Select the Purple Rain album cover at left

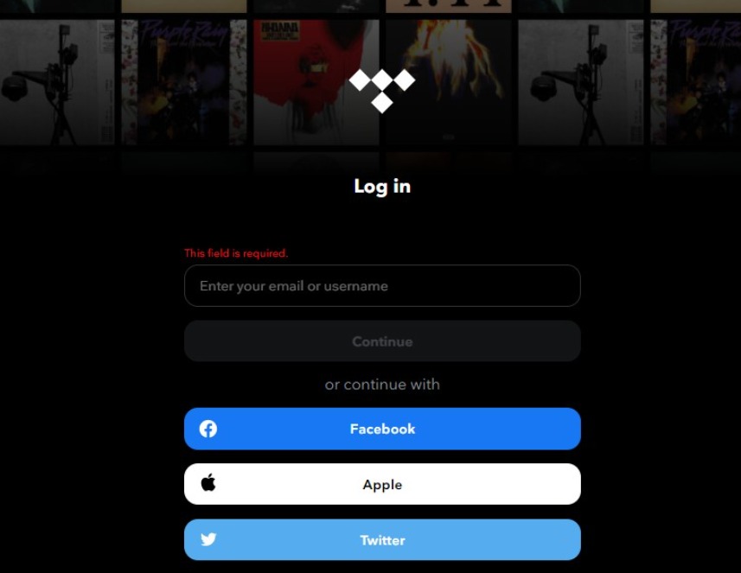[184, 82]
